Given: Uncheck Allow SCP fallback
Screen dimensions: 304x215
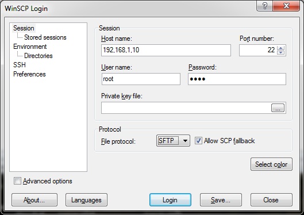Looking at the screenshot, I should 198,140.
